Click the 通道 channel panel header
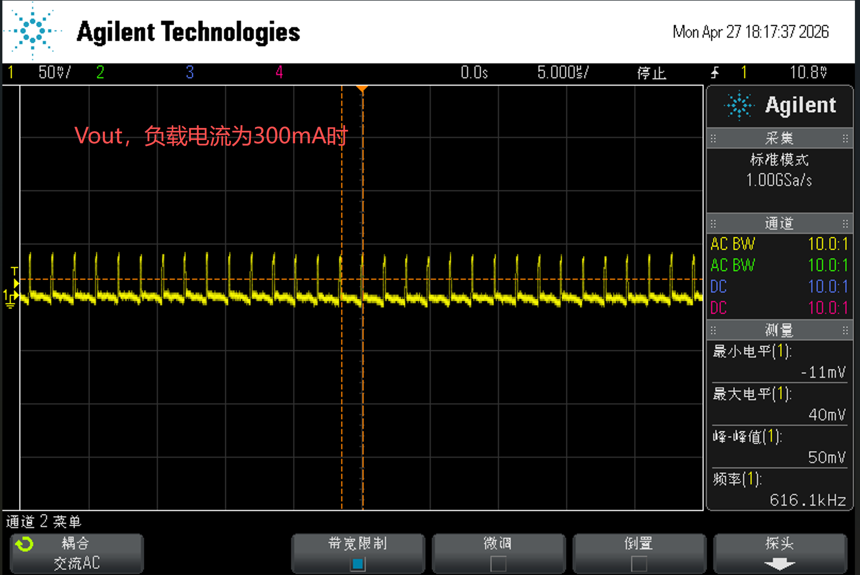The height and width of the screenshot is (575, 860). [780, 223]
